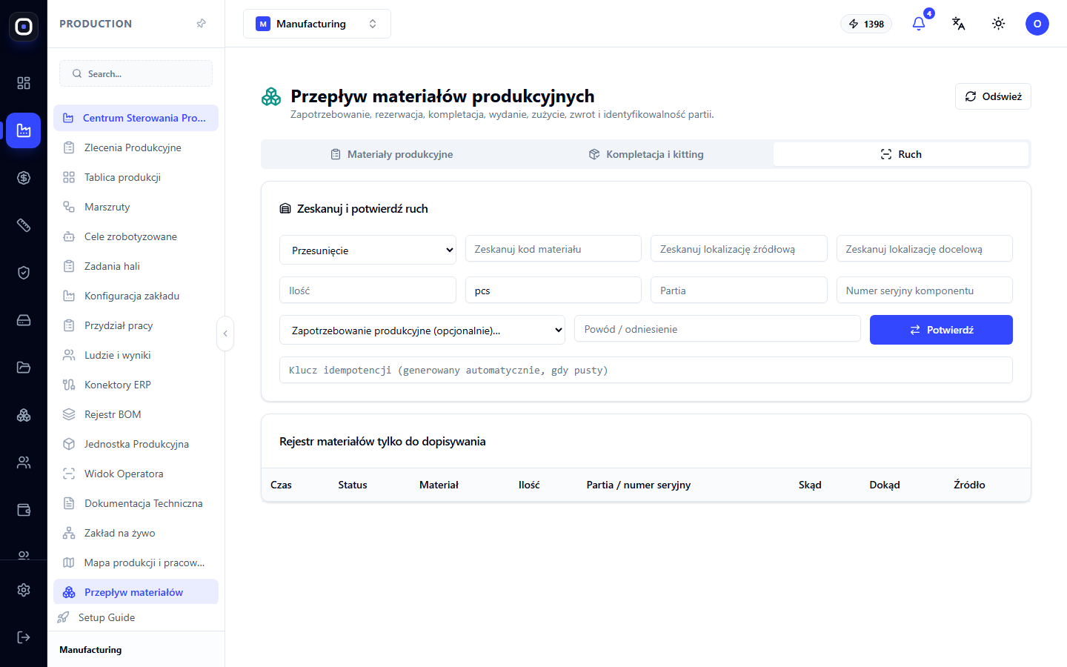This screenshot has height=667, width=1067.
Task: Select the production factory icon in left rail
Action: pos(24,130)
